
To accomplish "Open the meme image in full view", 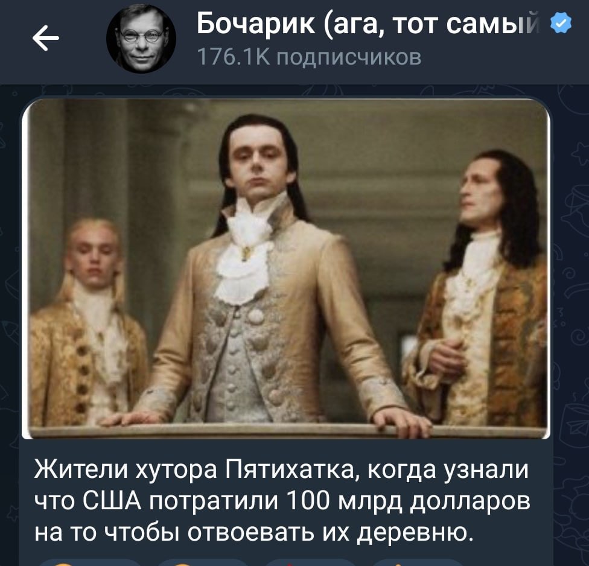I will [x=286, y=269].
